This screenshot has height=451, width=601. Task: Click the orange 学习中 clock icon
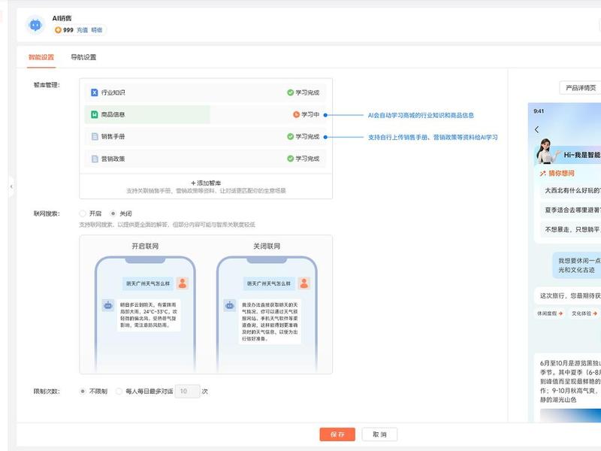pos(296,114)
